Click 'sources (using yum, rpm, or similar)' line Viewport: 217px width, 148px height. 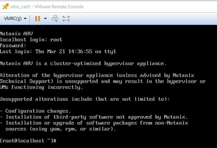[x=60, y=129]
